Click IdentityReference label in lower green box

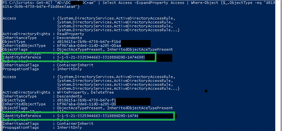point(22,116)
